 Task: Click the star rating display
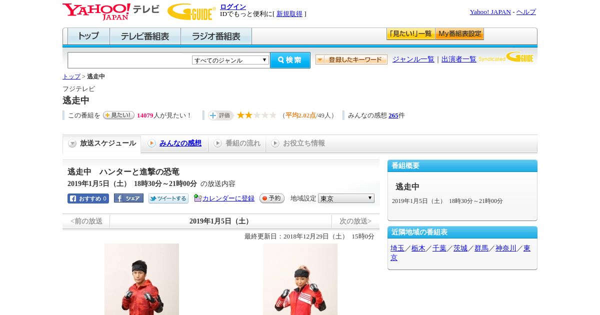[256, 115]
